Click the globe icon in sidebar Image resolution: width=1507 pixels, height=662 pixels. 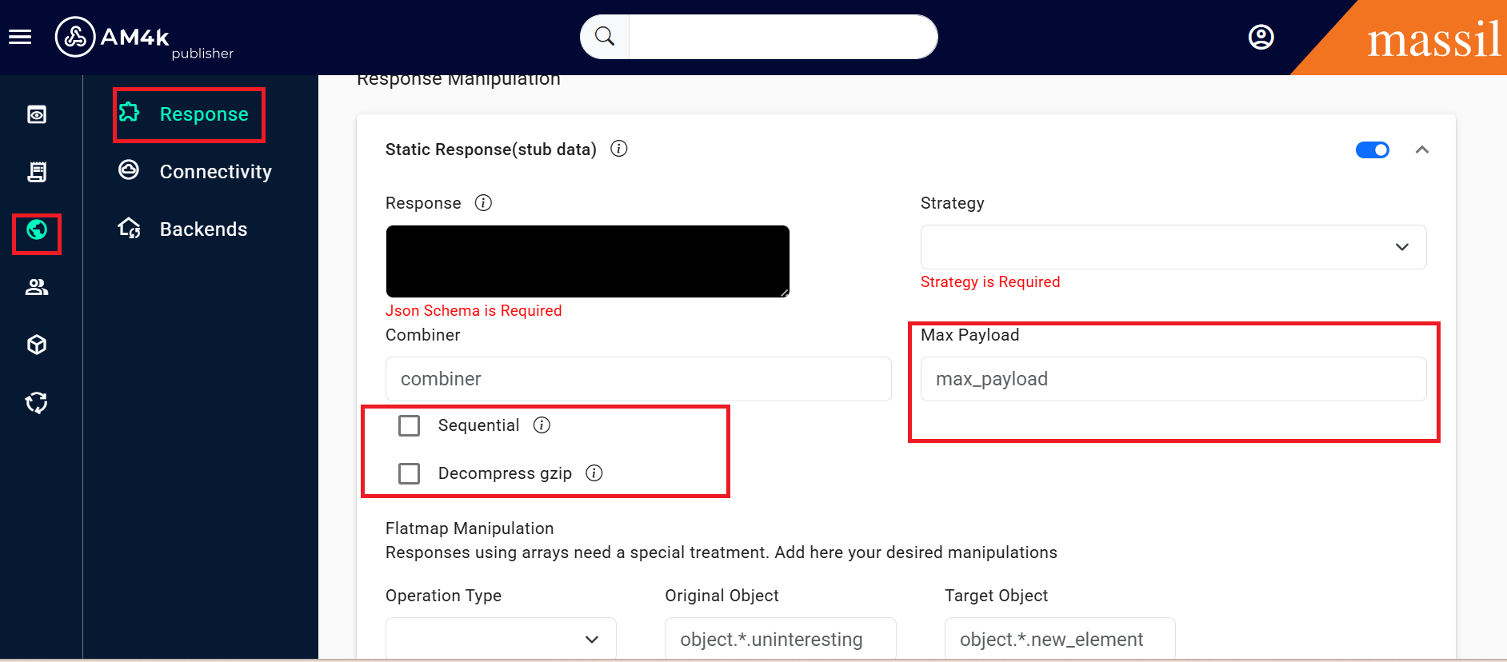coord(37,230)
